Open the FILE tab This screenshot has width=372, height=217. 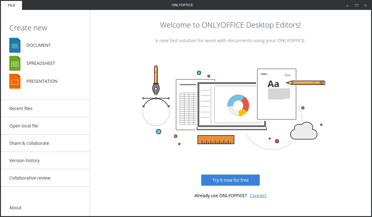click(x=11, y=5)
